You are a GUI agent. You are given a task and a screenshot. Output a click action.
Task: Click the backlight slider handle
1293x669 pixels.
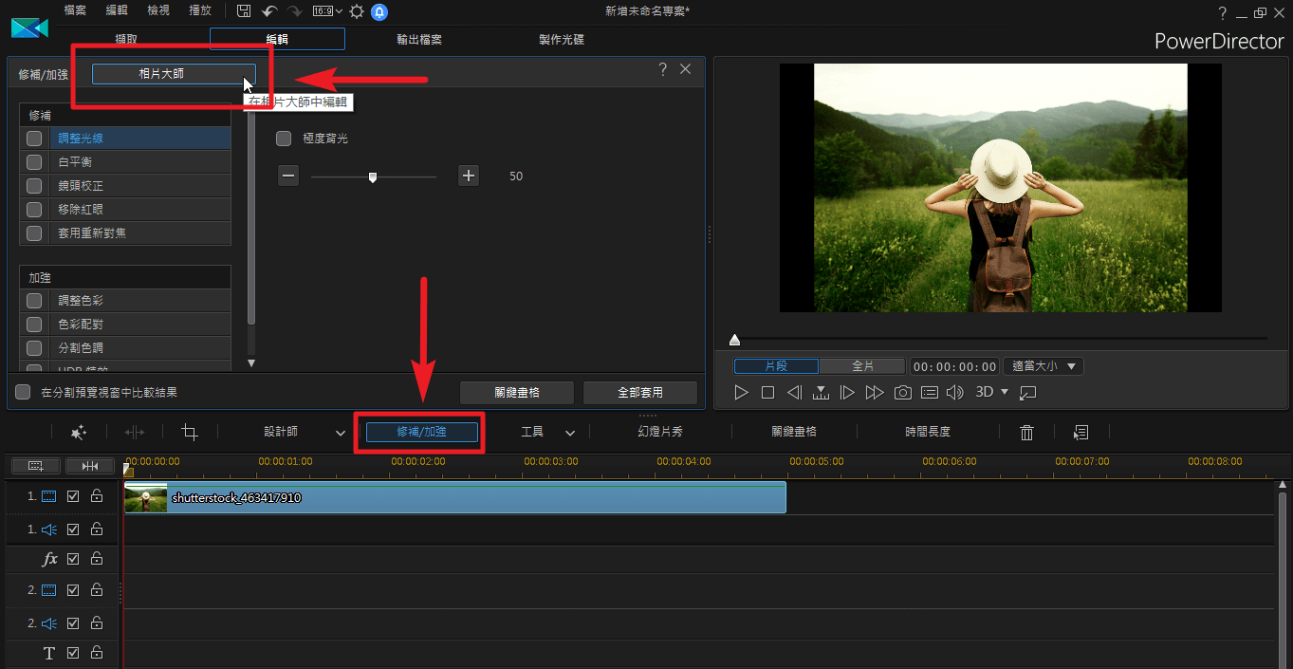point(373,177)
